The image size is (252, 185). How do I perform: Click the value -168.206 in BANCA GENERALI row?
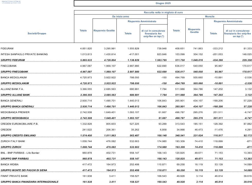point(218,101)
